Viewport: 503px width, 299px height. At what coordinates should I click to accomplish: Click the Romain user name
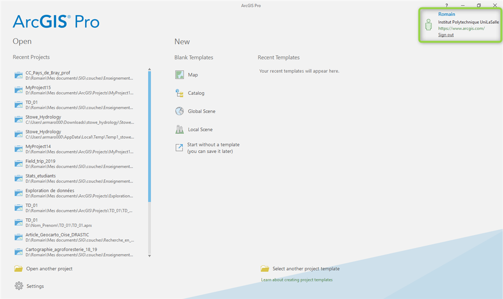click(447, 14)
